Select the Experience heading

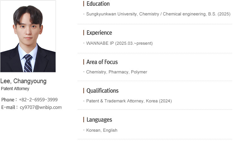(99, 33)
